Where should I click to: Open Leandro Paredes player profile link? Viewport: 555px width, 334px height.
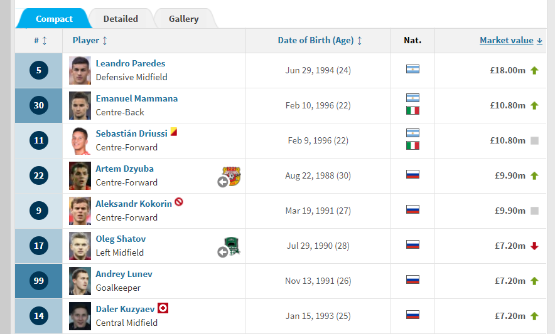click(131, 63)
